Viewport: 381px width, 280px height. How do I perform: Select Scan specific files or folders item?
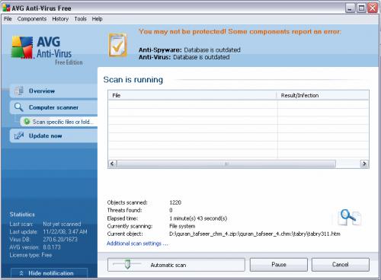click(x=59, y=122)
